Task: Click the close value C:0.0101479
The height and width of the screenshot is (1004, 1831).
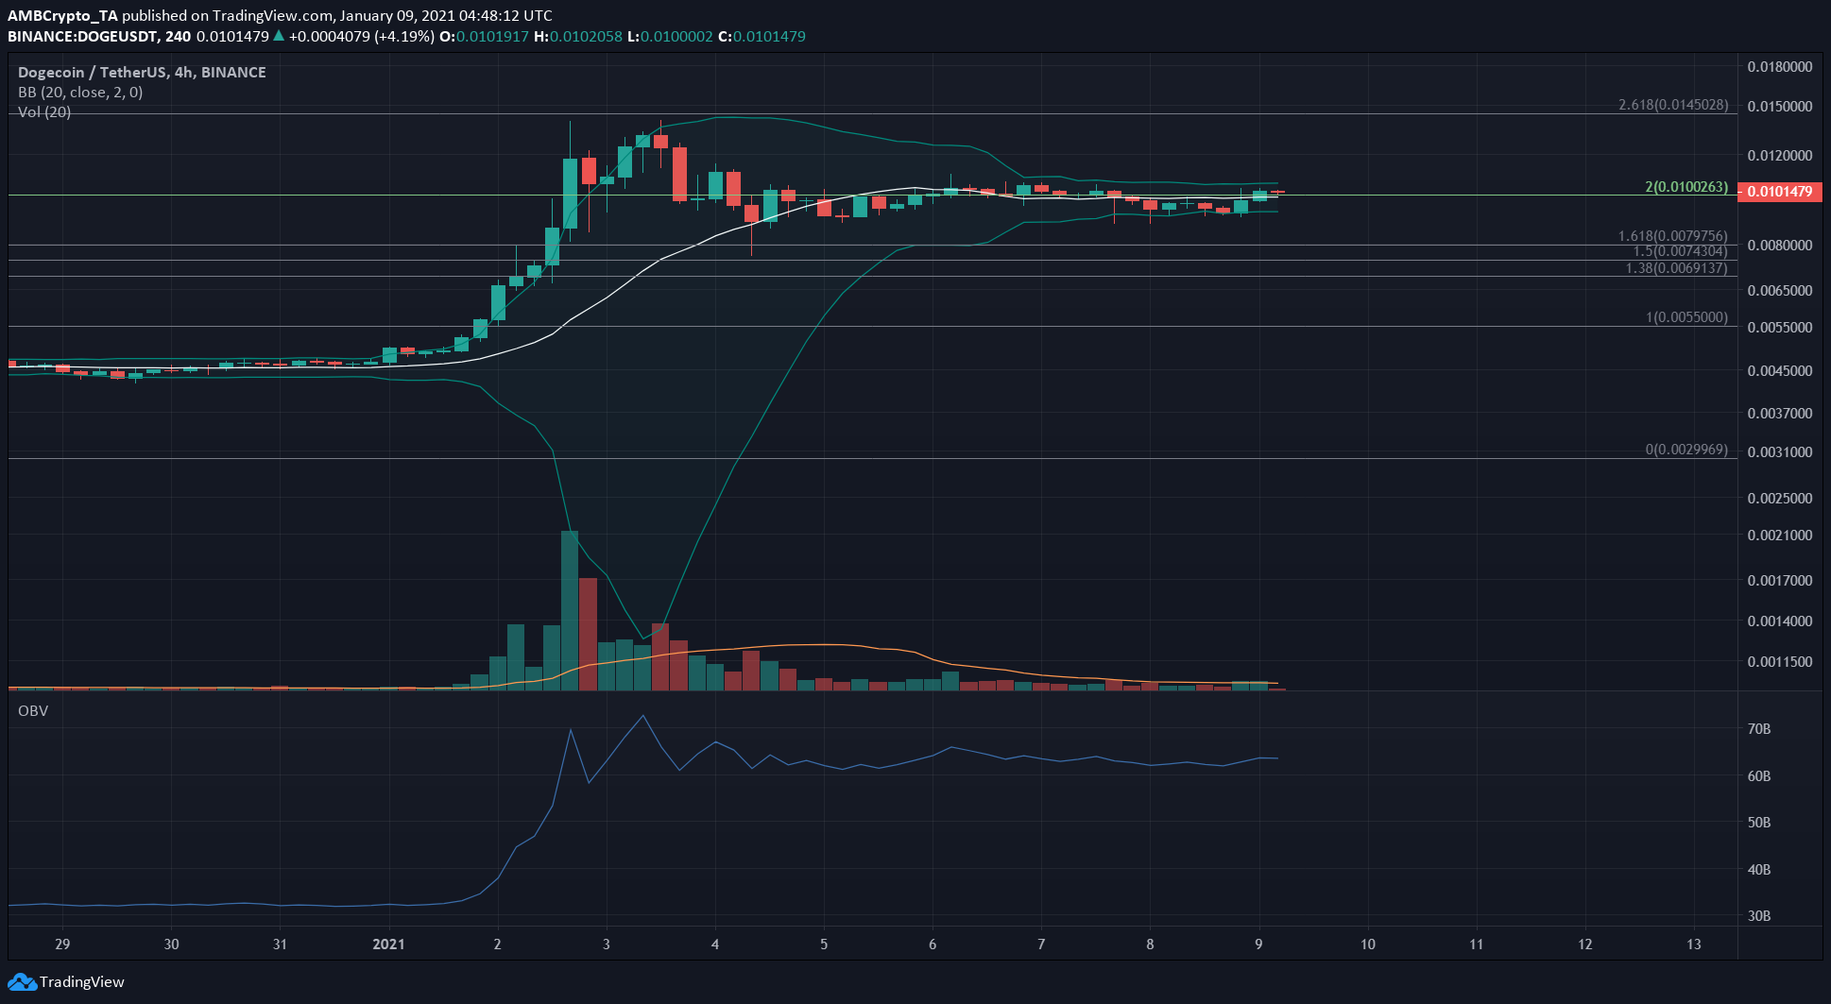Action: pyautogui.click(x=761, y=37)
